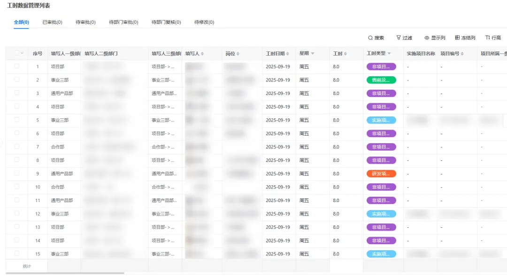Select the checkbox for row 5
The height and width of the screenshot is (276, 507).
tap(17, 120)
